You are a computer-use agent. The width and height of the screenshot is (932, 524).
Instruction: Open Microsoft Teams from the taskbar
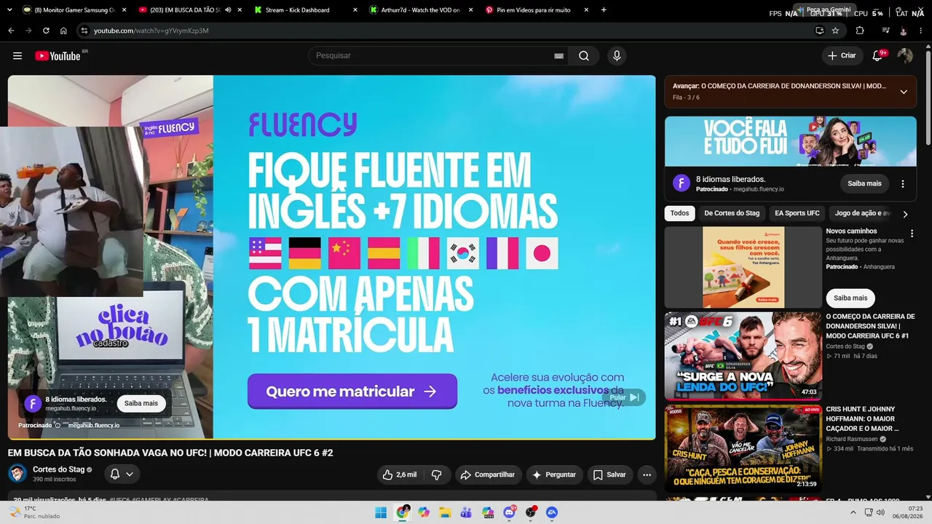pyautogui.click(x=467, y=512)
